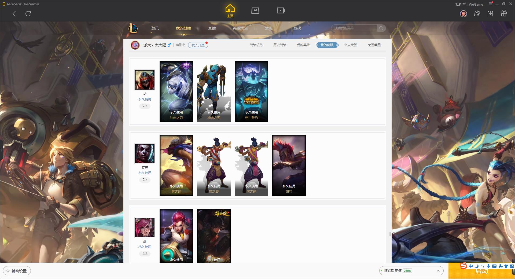Click 永久使用 label under 艾克

[x=145, y=173]
